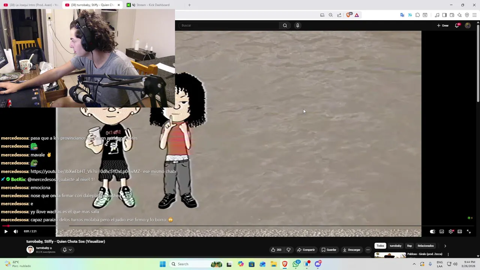This screenshot has height=270, width=480.
Task: Click the youtu.be link in chat
Action: 86,171
